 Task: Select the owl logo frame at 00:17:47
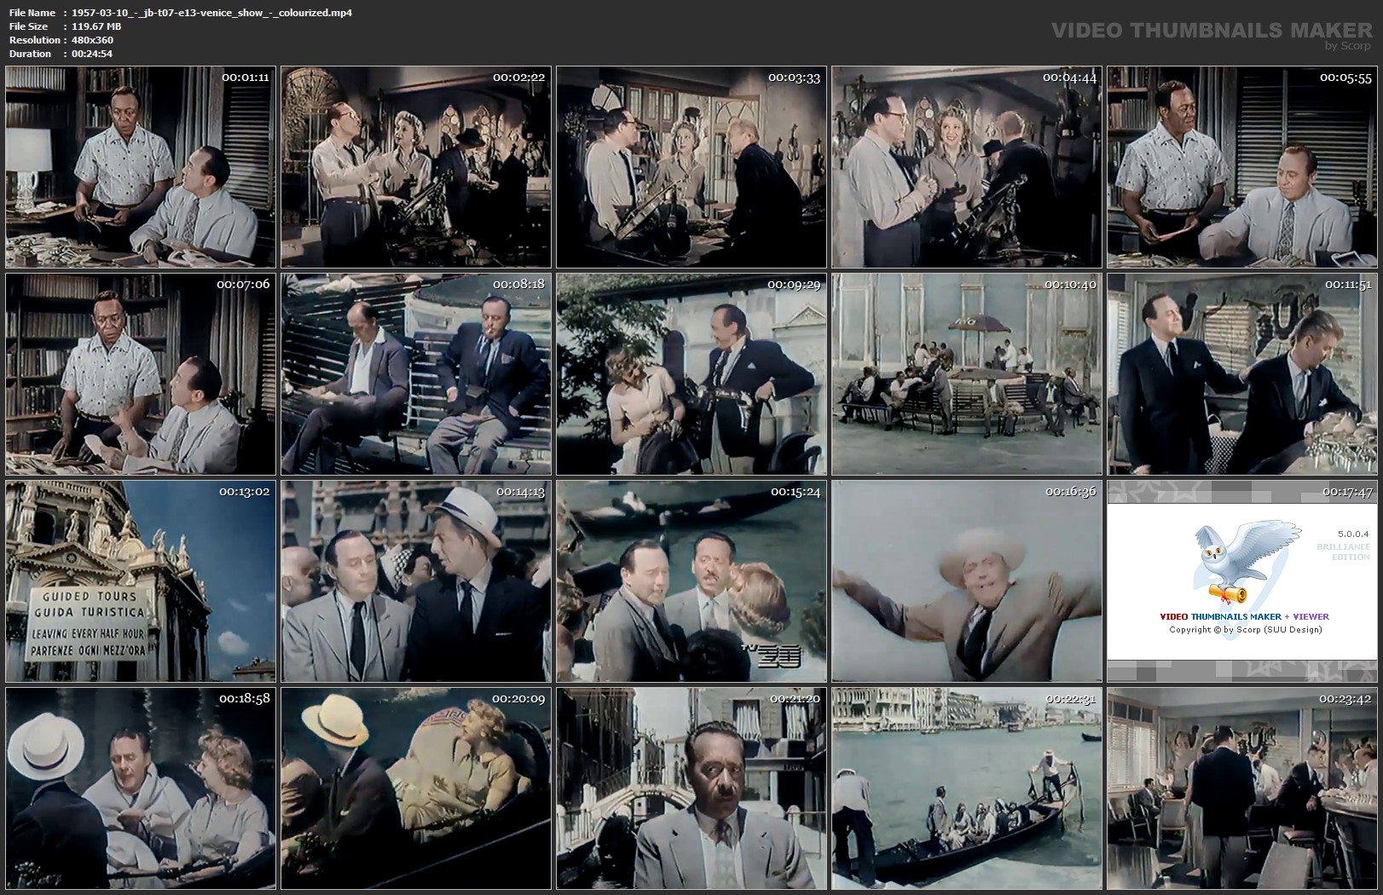(x=1242, y=581)
